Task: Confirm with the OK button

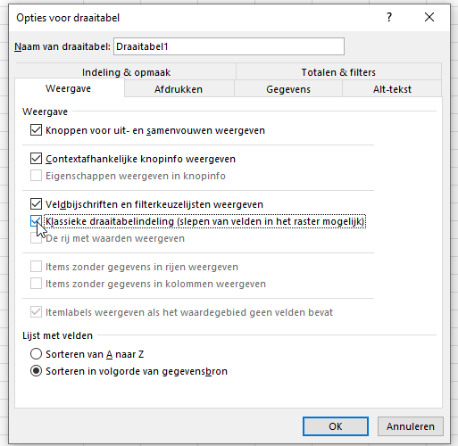Action: [x=336, y=426]
